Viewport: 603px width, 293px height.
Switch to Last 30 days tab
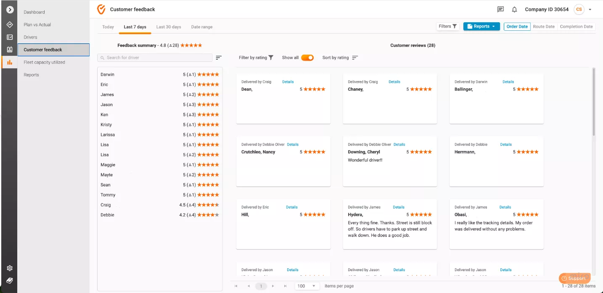[169, 27]
